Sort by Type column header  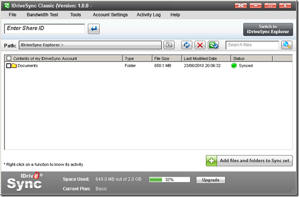tap(137, 59)
